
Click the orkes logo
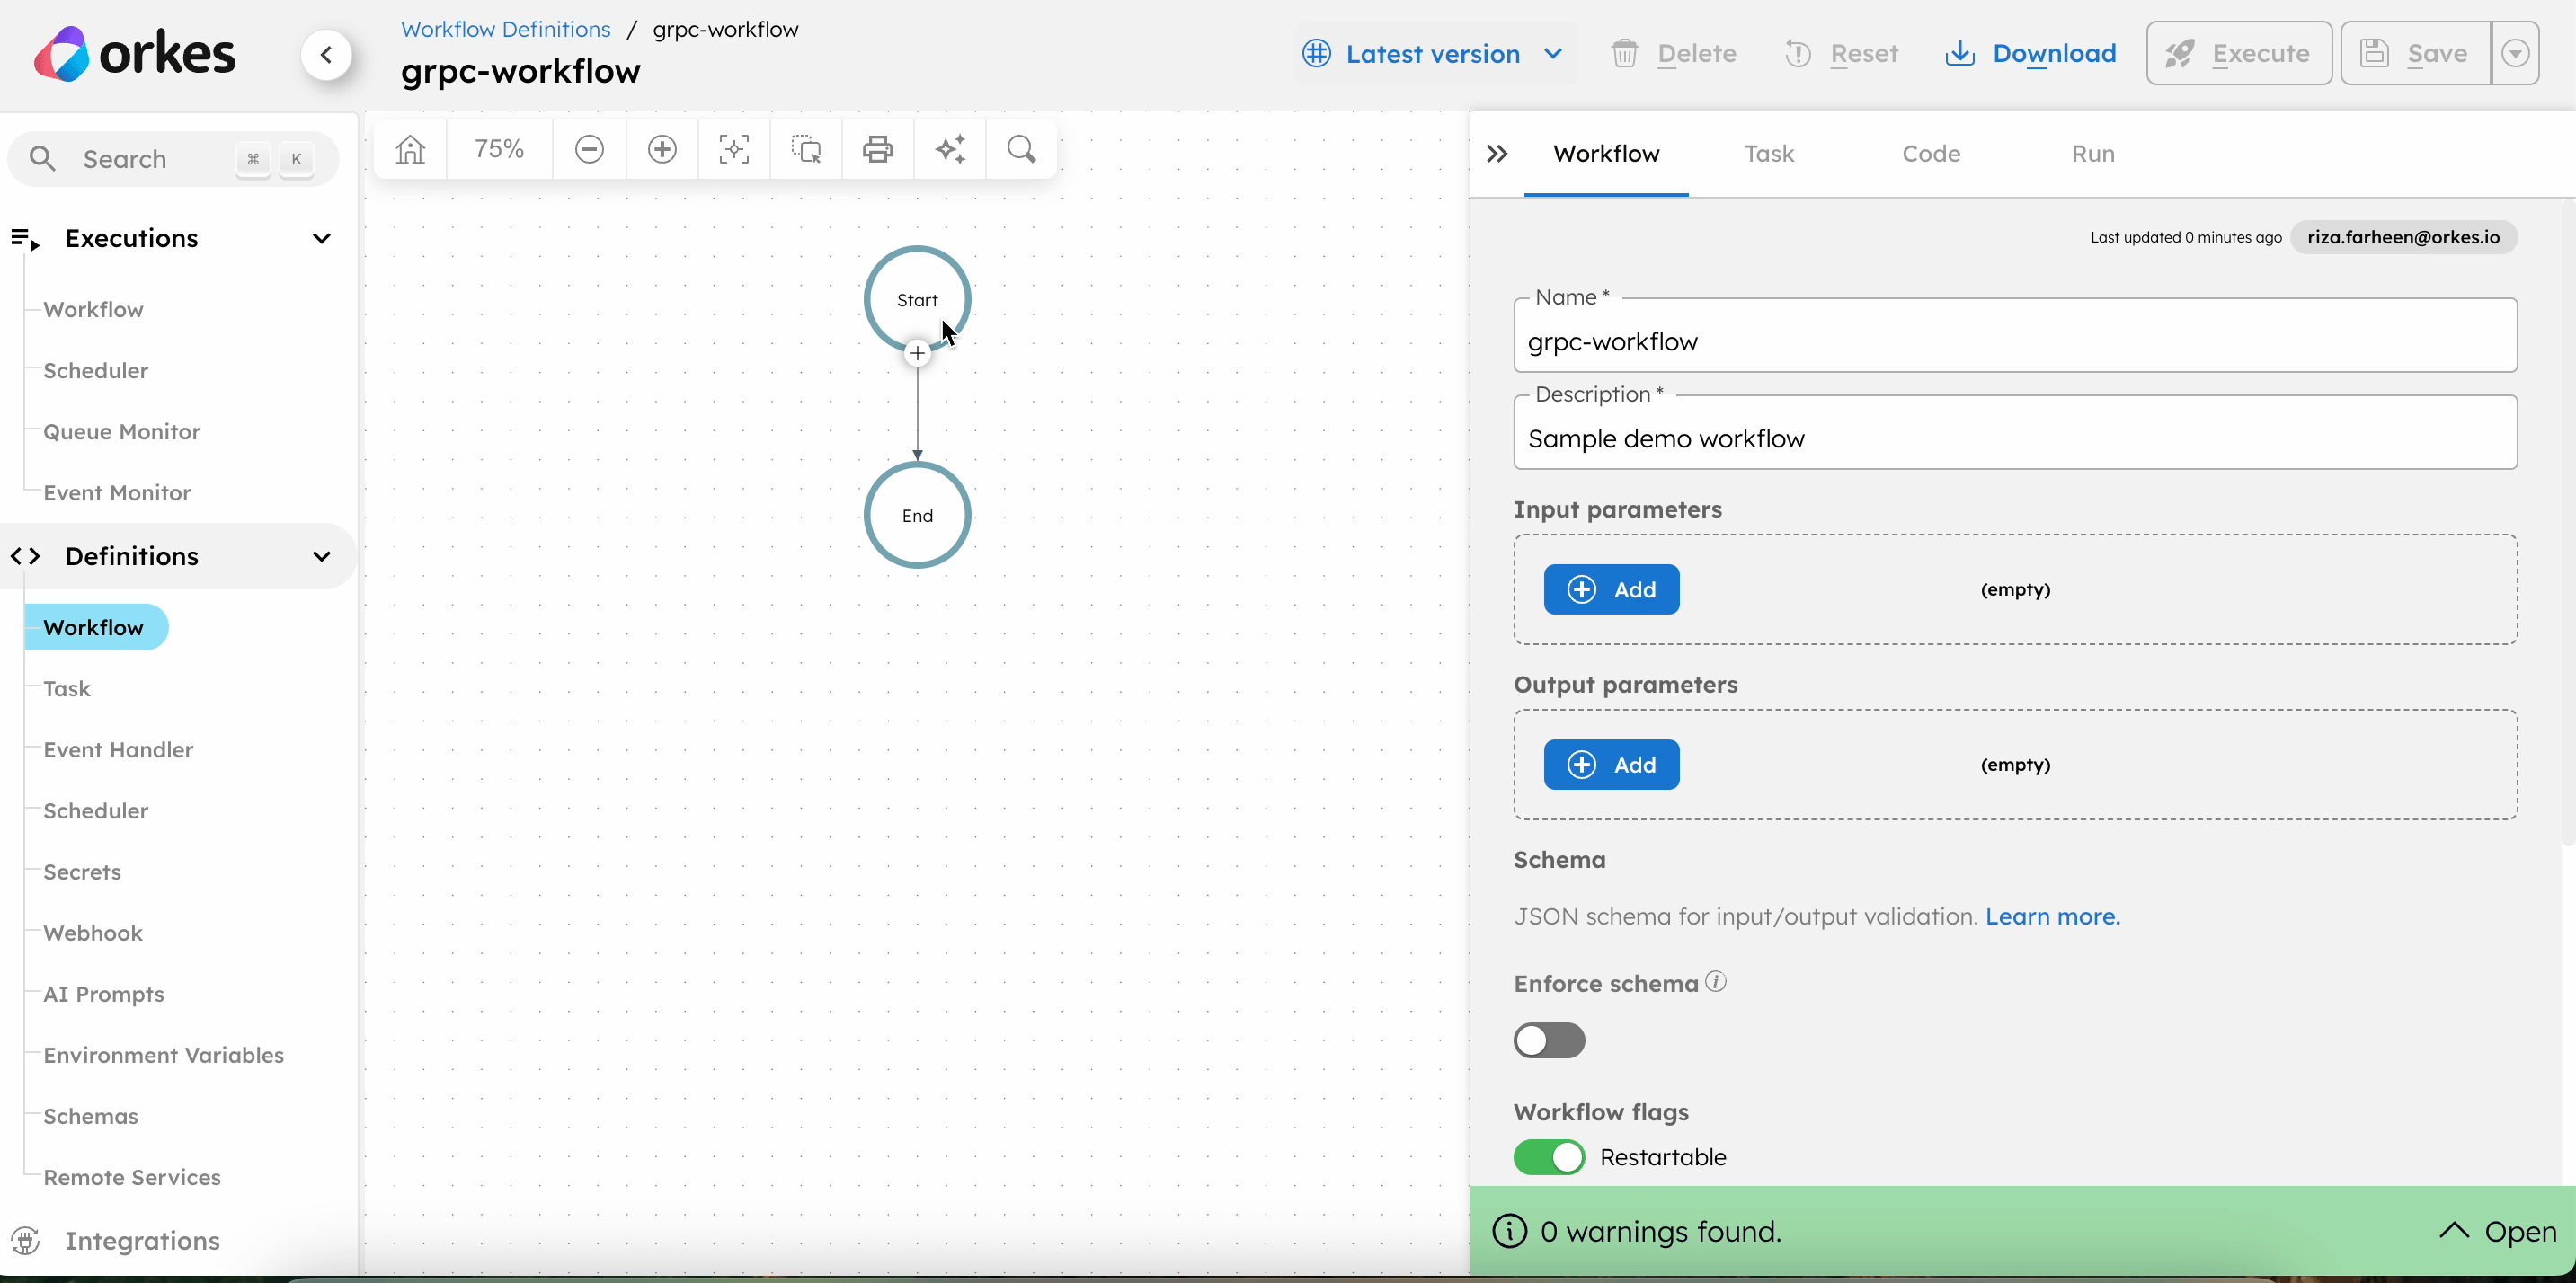(134, 54)
